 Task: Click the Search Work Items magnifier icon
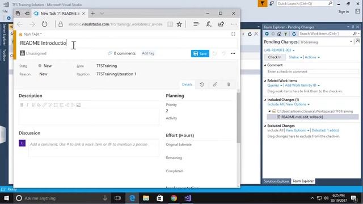(x=354, y=34)
